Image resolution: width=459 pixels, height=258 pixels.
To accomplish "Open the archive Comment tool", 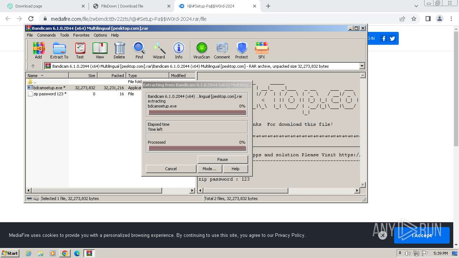I will [x=222, y=50].
